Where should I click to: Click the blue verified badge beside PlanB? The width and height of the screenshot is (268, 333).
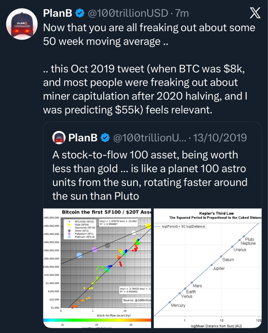point(80,13)
